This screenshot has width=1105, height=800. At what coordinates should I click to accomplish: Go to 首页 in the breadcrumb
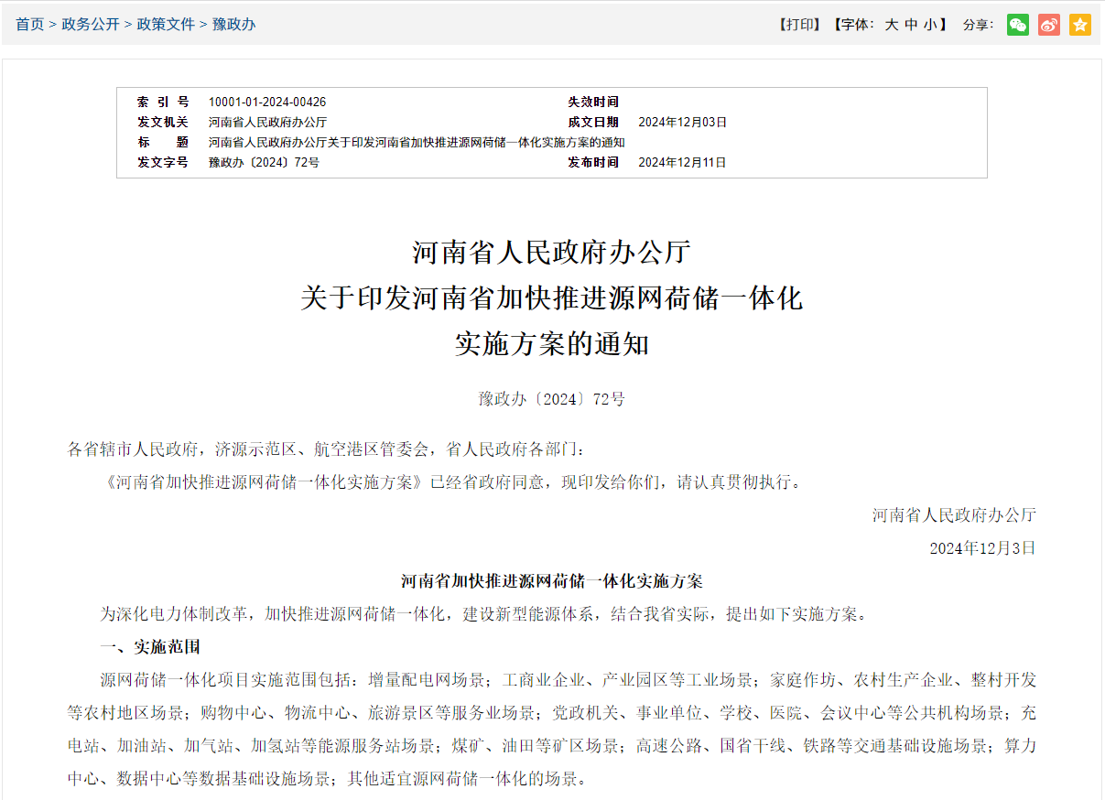[29, 25]
